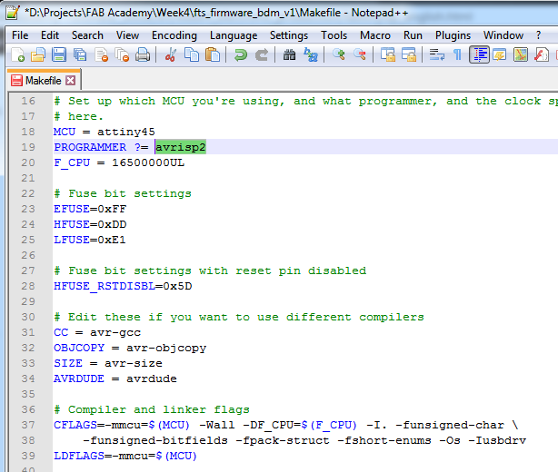Open Find using the binoculars icon
The height and width of the screenshot is (472, 558).
(x=289, y=54)
